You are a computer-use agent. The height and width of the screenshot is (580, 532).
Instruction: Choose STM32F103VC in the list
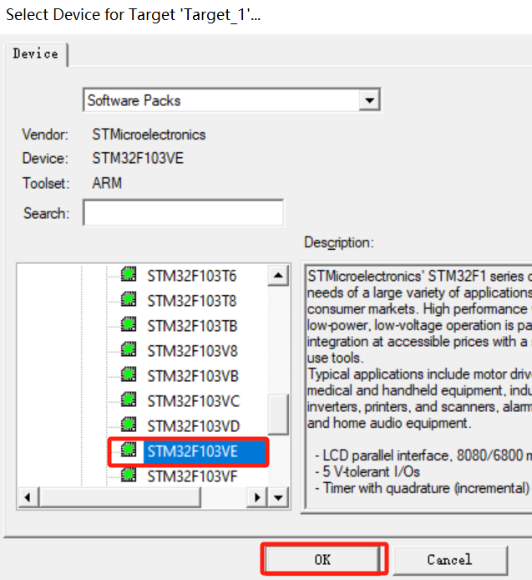click(x=194, y=401)
